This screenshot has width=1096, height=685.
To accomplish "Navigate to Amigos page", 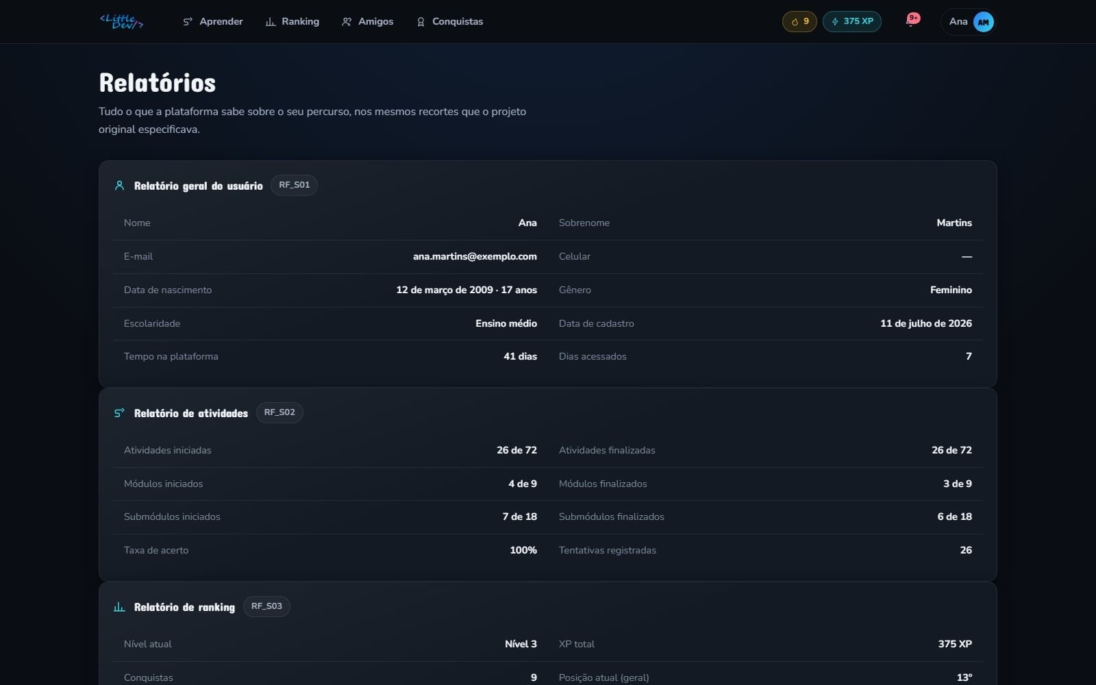I will [368, 22].
